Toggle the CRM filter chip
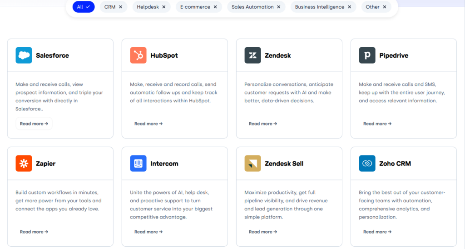465x249 pixels. click(113, 7)
